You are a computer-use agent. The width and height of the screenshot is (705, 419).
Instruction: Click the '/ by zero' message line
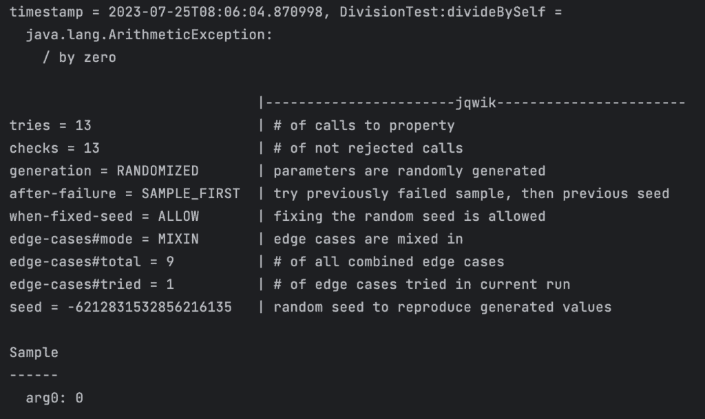[79, 58]
